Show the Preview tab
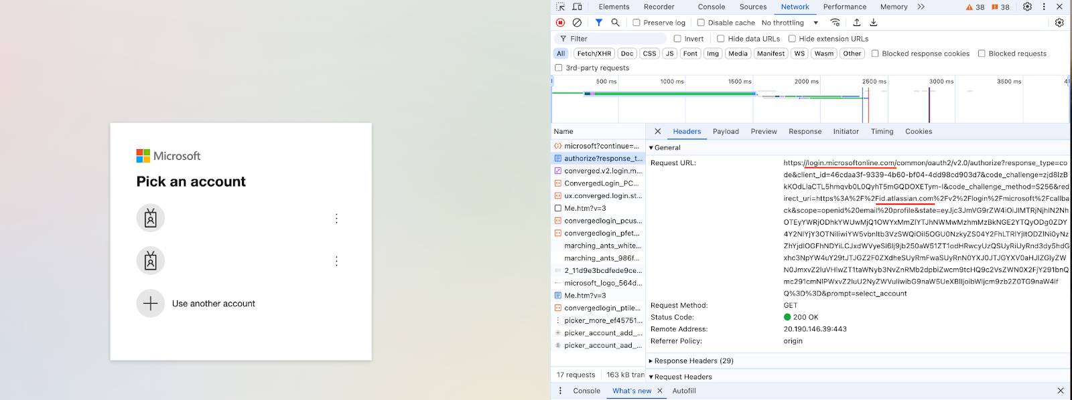Screen dimensions: 1072x400 tap(764, 131)
